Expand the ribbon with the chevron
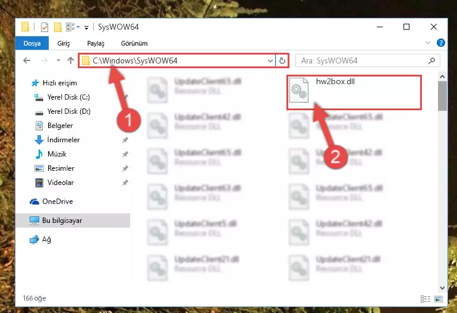The height and width of the screenshot is (313, 457). (427, 43)
